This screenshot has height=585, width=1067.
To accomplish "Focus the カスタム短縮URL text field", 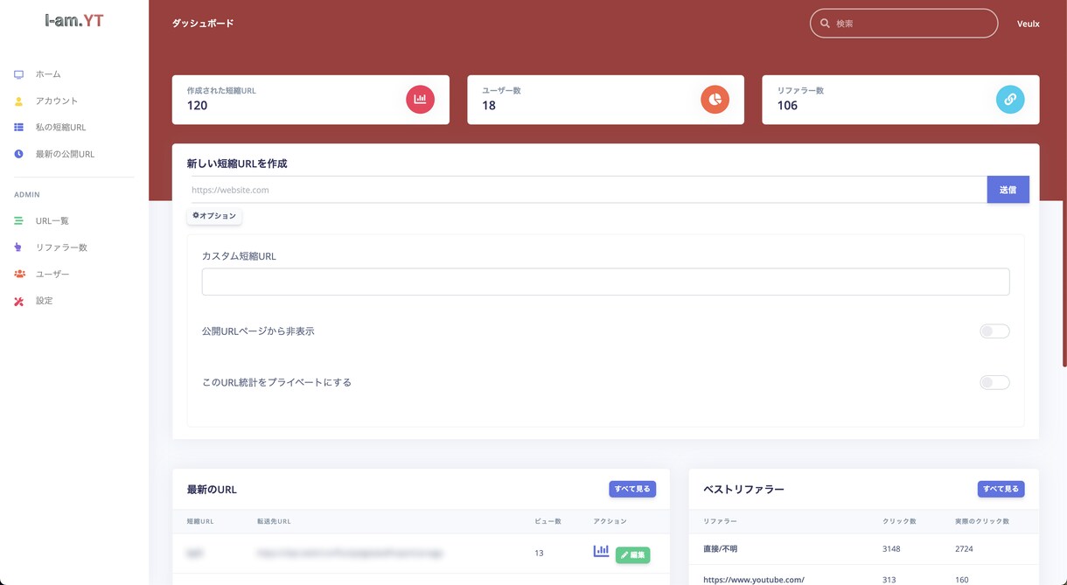I will pyautogui.click(x=605, y=282).
